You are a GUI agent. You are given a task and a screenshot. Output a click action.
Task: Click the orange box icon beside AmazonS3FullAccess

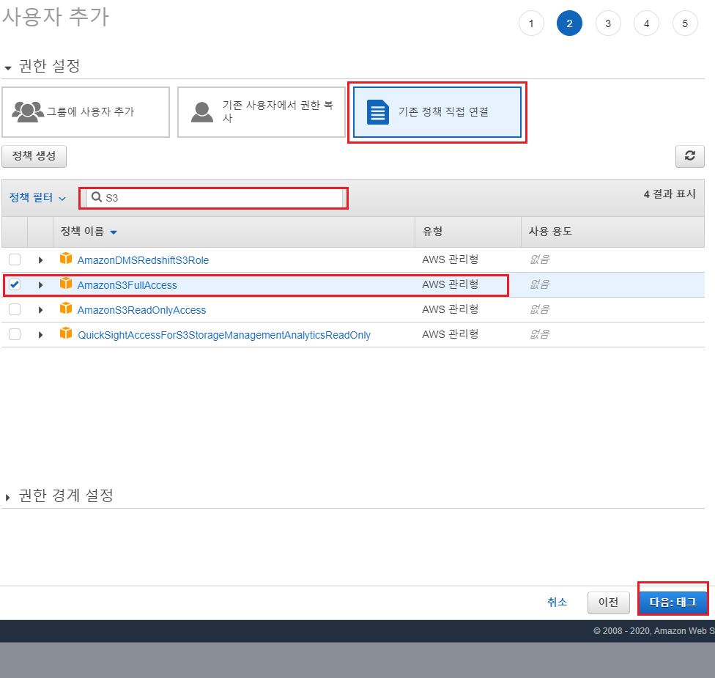pos(66,284)
